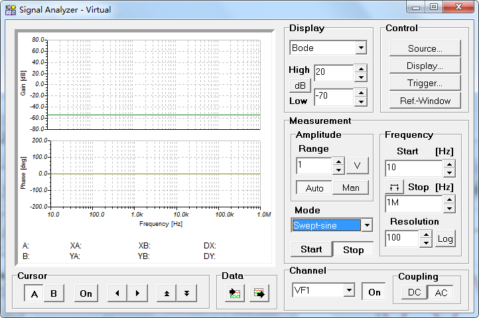
Task: Decrease the Stop frequency value
Action: tap(449, 209)
